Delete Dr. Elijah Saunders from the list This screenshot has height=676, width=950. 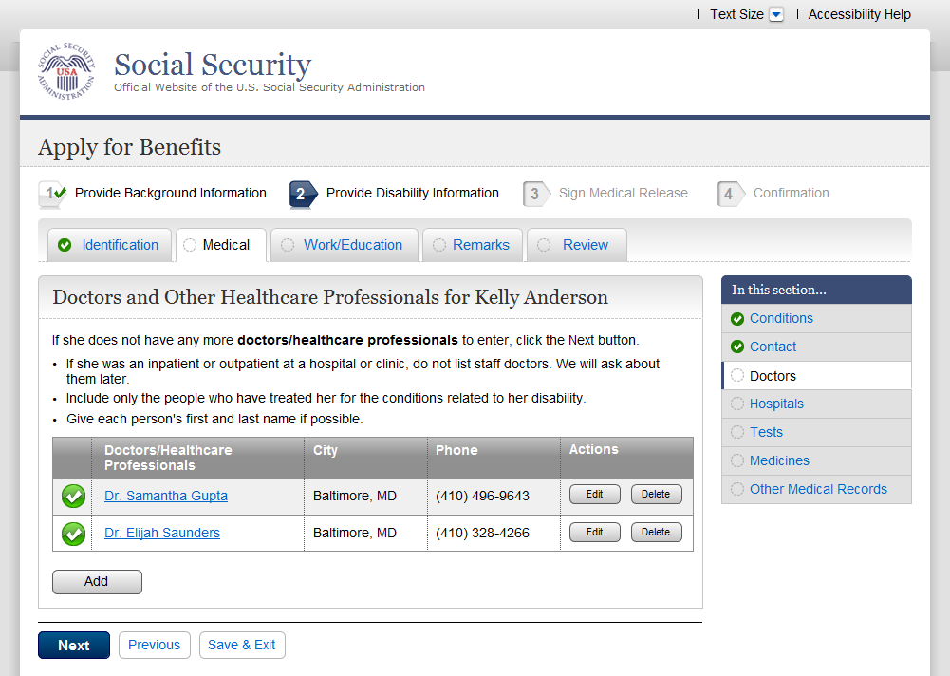(656, 533)
